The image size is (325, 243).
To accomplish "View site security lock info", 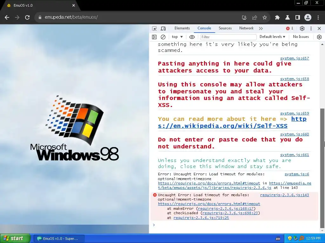I will (40, 17).
